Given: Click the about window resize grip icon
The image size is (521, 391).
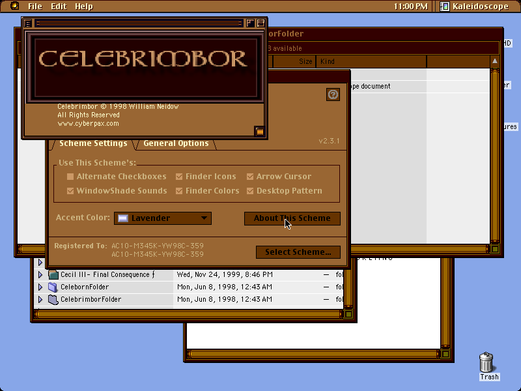Looking at the screenshot, I should tap(260, 132).
